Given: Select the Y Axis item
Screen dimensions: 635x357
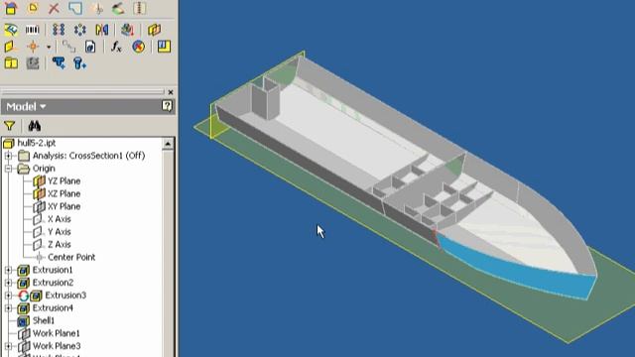Looking at the screenshot, I should tap(60, 232).
